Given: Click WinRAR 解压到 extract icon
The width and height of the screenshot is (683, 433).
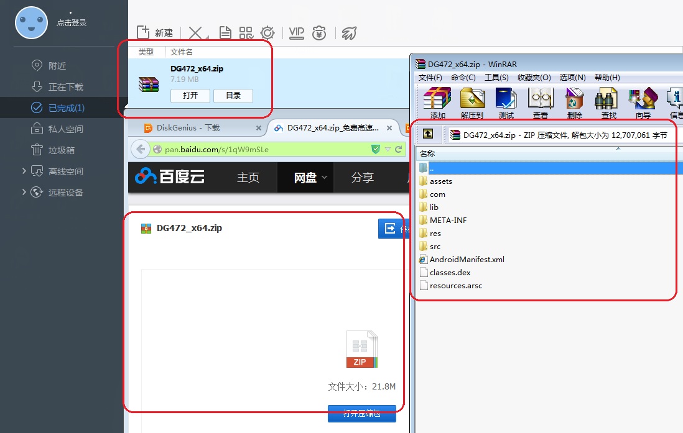Looking at the screenshot, I should point(472,103).
